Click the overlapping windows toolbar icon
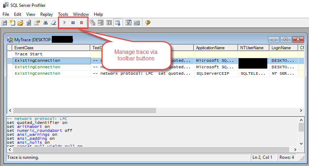 pyautogui.click(x=92, y=23)
